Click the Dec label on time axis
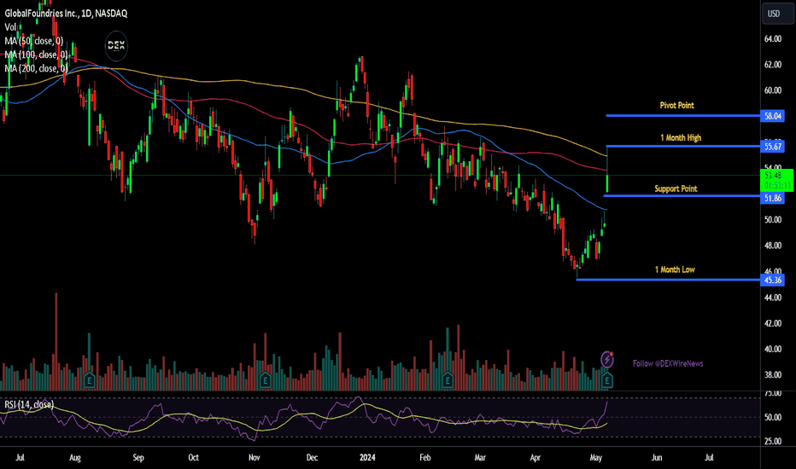The image size is (796, 469). (x=313, y=458)
